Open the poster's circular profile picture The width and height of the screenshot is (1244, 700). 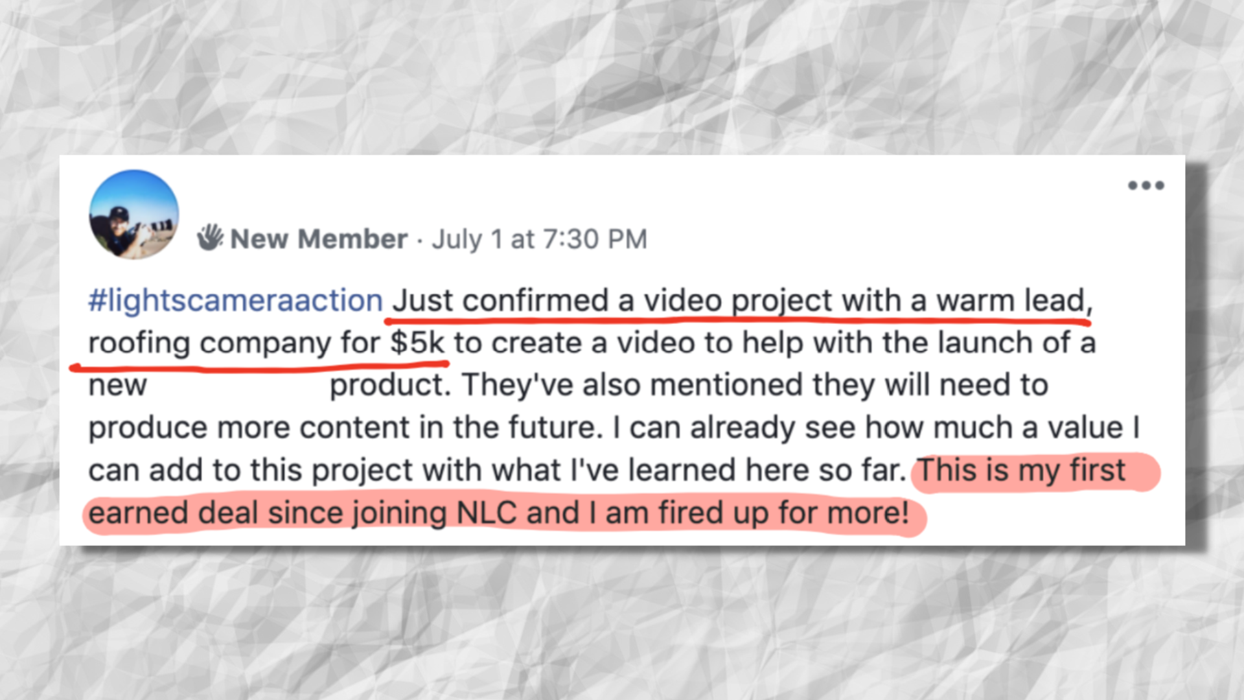coord(134,215)
